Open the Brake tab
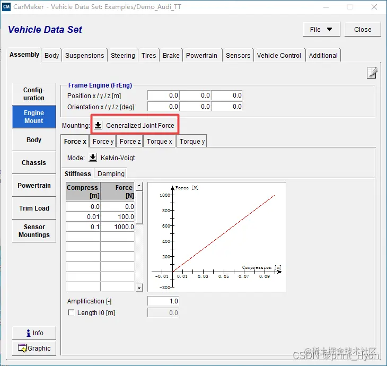This screenshot has height=366, width=387. point(171,55)
